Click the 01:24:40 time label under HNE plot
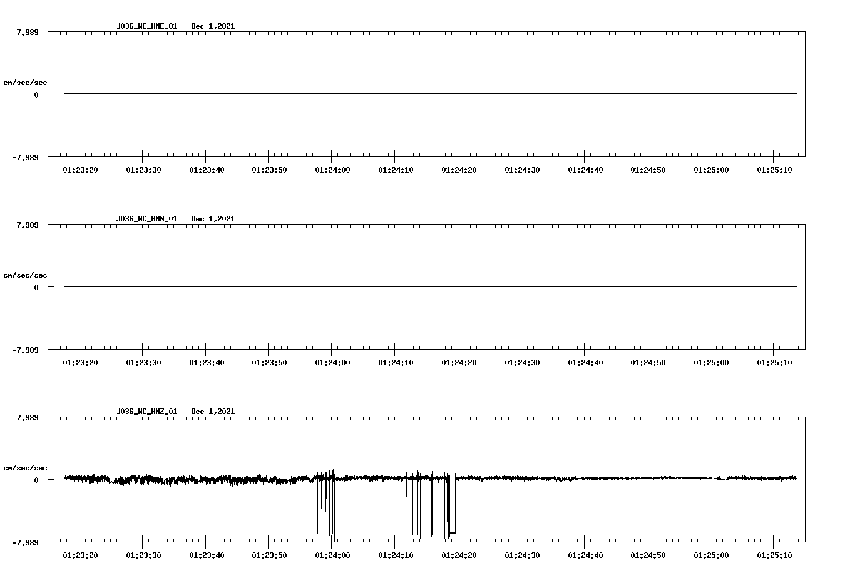850x578 pixels. click(585, 170)
